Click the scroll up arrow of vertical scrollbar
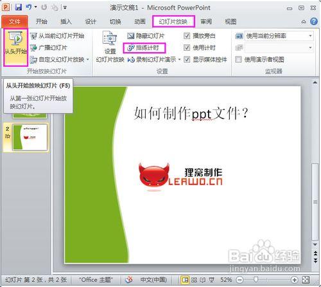The image size is (321, 287). point(315,82)
